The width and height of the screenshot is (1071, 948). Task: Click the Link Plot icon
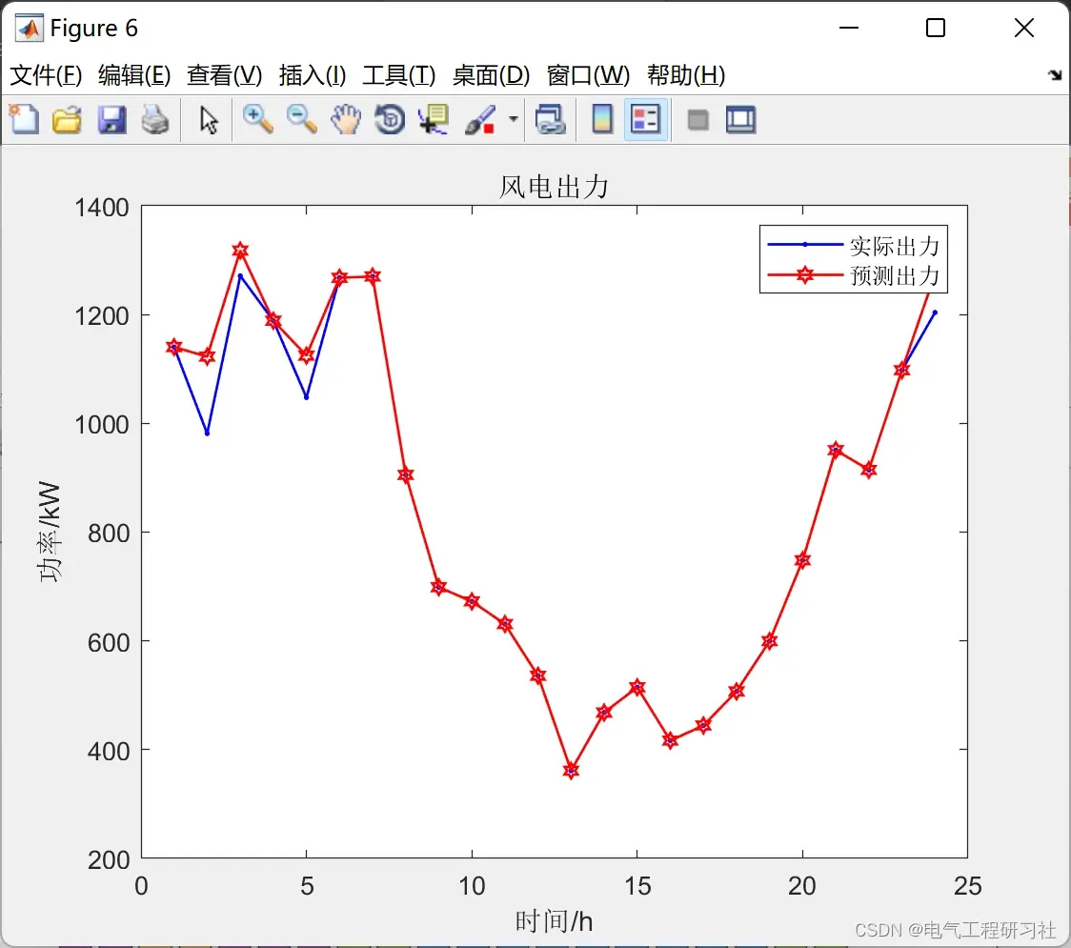pyautogui.click(x=551, y=119)
